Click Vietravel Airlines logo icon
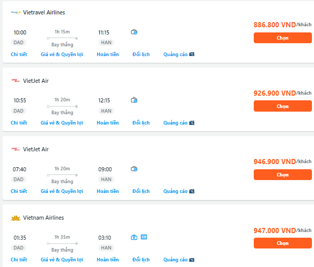 point(15,12)
